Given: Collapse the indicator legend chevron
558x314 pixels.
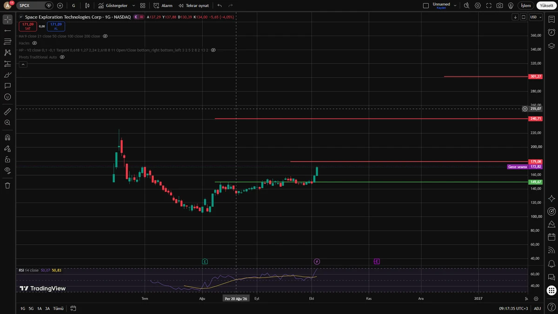Looking at the screenshot, I should point(23,65).
